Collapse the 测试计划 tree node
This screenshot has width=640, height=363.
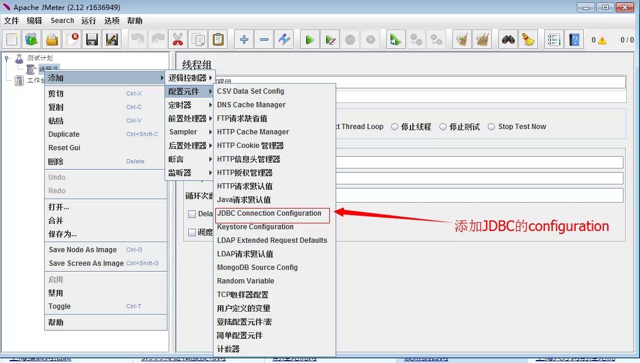tap(7, 58)
